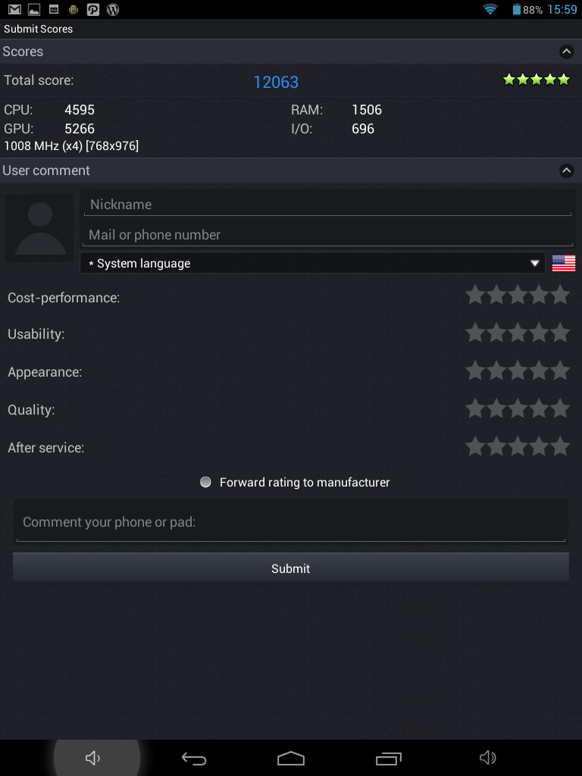This screenshot has width=582, height=776.
Task: Focus the Nickname input field
Action: [x=327, y=205]
